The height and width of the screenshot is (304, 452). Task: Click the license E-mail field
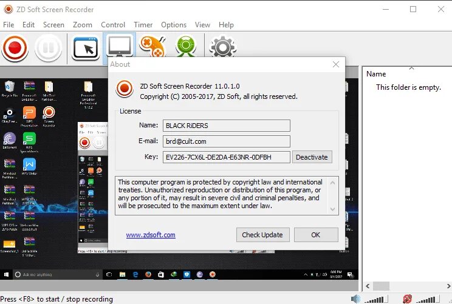point(226,141)
